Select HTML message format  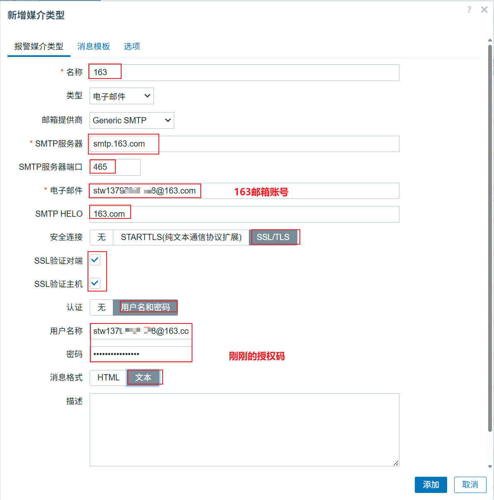coord(108,377)
